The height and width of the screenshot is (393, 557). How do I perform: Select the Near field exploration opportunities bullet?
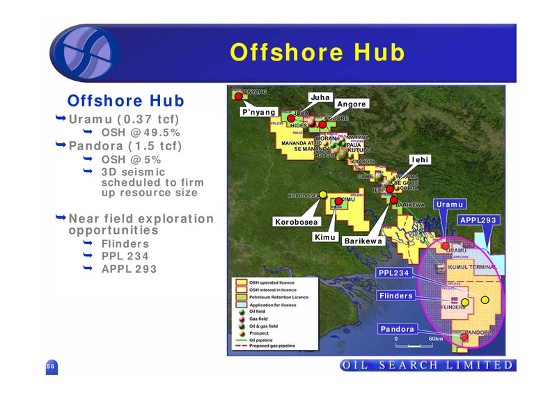pyautogui.click(x=141, y=225)
